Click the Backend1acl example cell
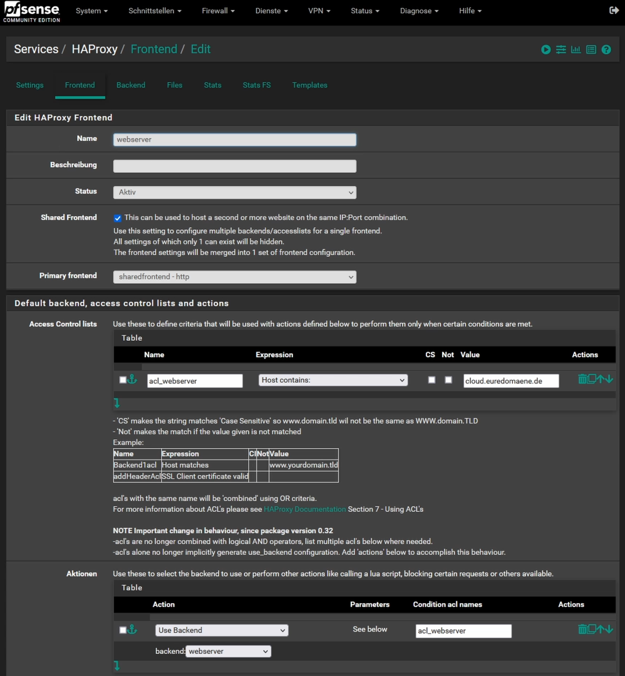The image size is (625, 676). pyautogui.click(x=137, y=465)
